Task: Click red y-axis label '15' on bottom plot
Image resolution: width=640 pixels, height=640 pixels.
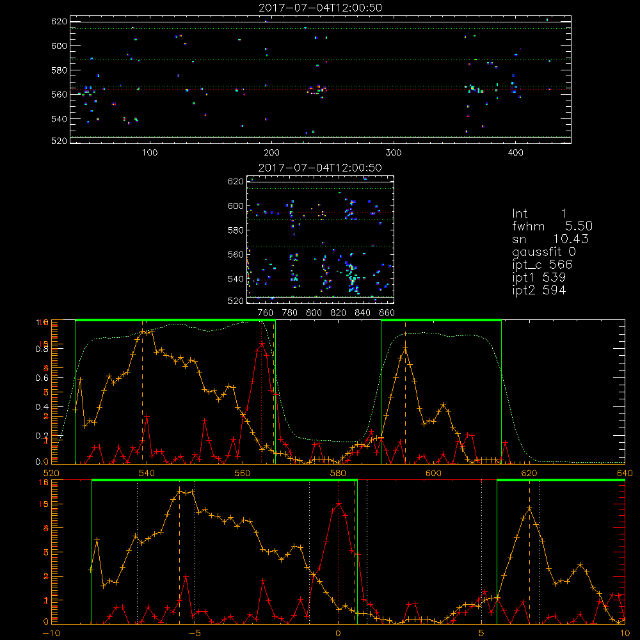Action: point(44,504)
